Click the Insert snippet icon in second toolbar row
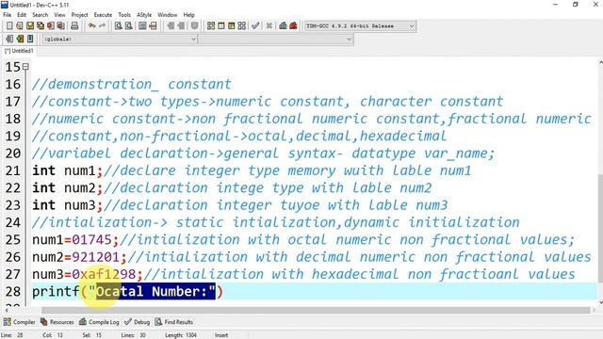Viewport: 603px width, 339px height. point(9,39)
